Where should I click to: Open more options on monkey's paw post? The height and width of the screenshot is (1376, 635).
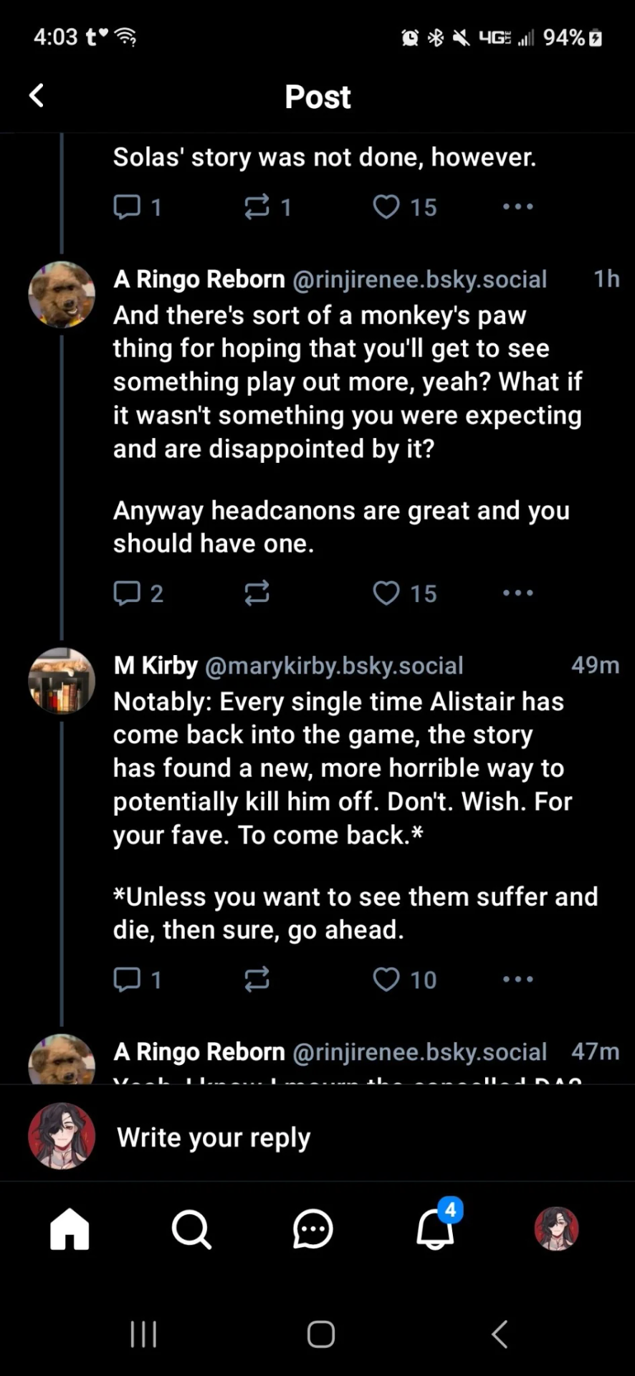tap(517, 593)
